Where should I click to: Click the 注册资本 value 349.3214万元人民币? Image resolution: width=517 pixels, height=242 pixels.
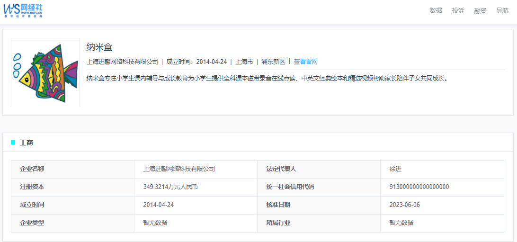pyautogui.click(x=170, y=187)
